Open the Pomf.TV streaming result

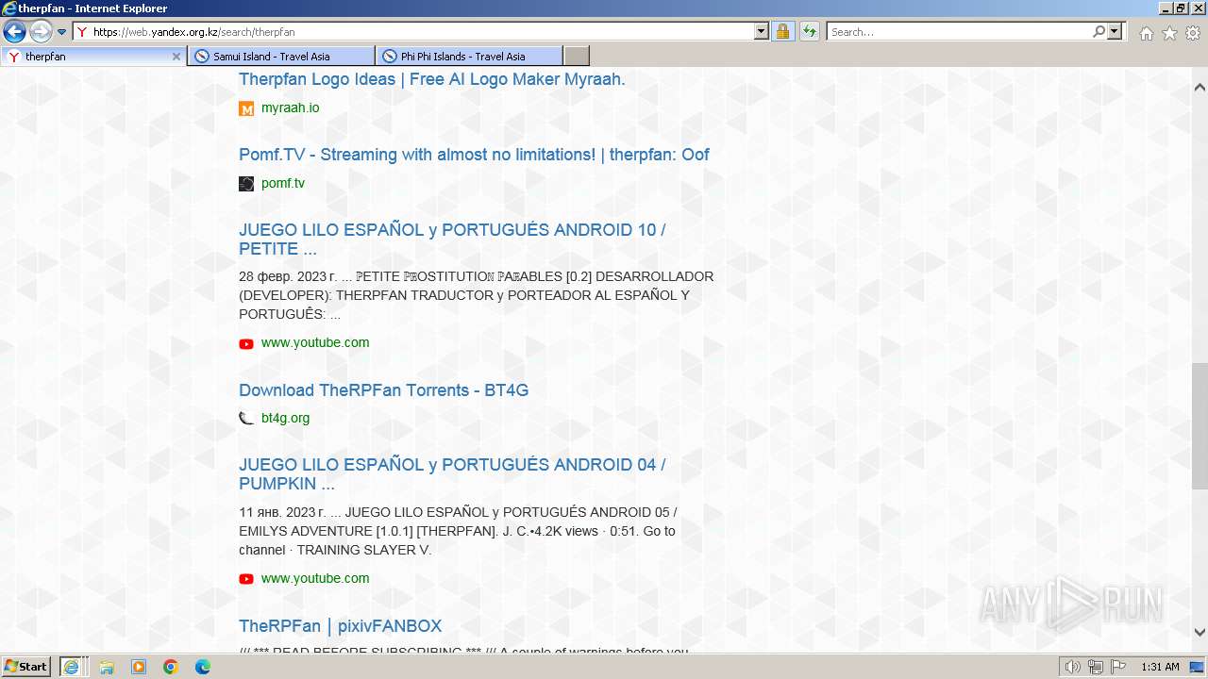[474, 155]
